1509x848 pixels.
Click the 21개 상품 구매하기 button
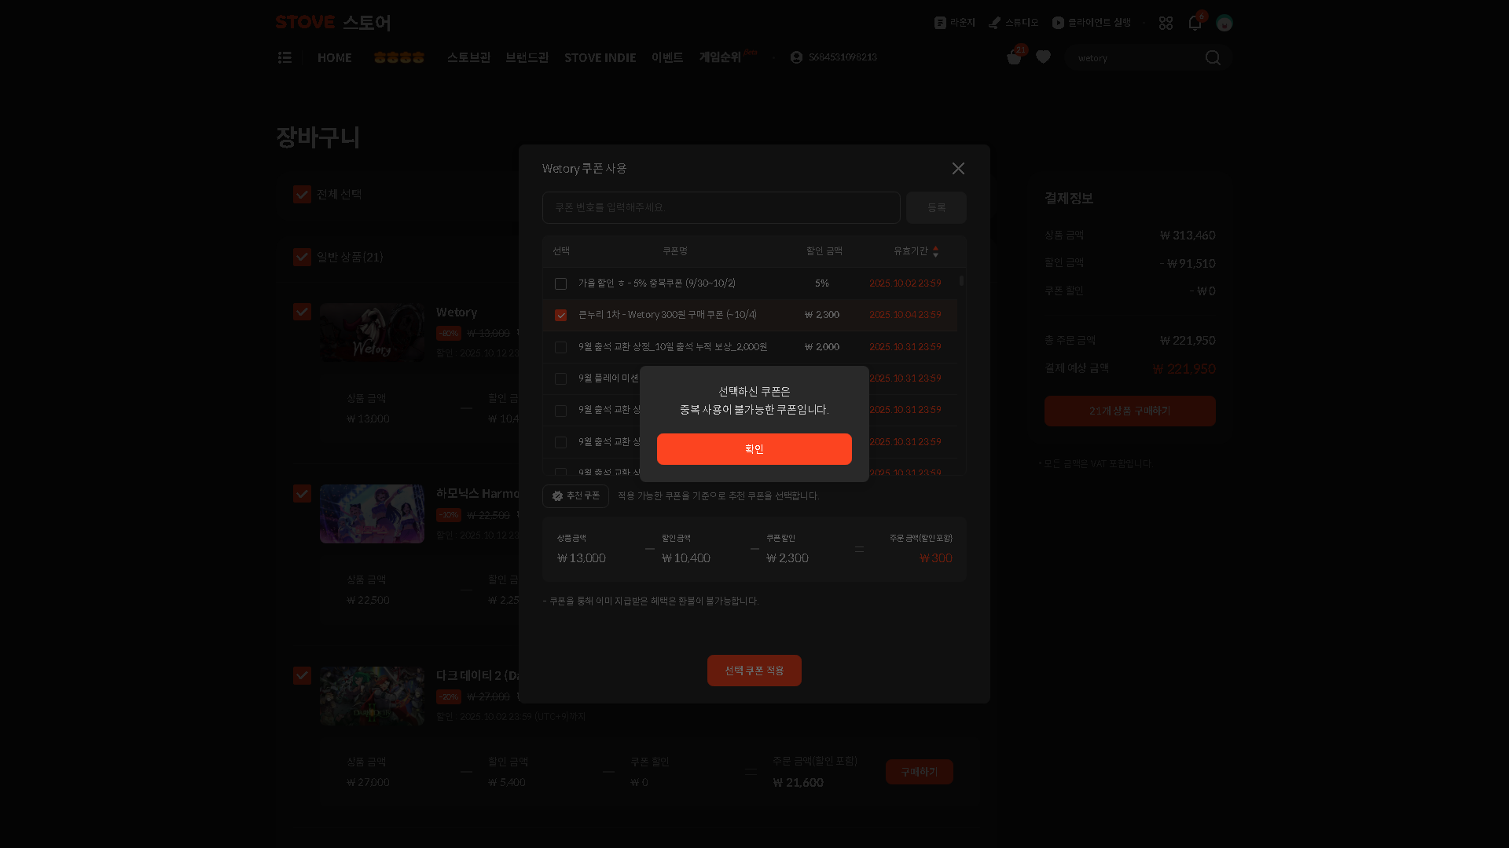point(1130,411)
